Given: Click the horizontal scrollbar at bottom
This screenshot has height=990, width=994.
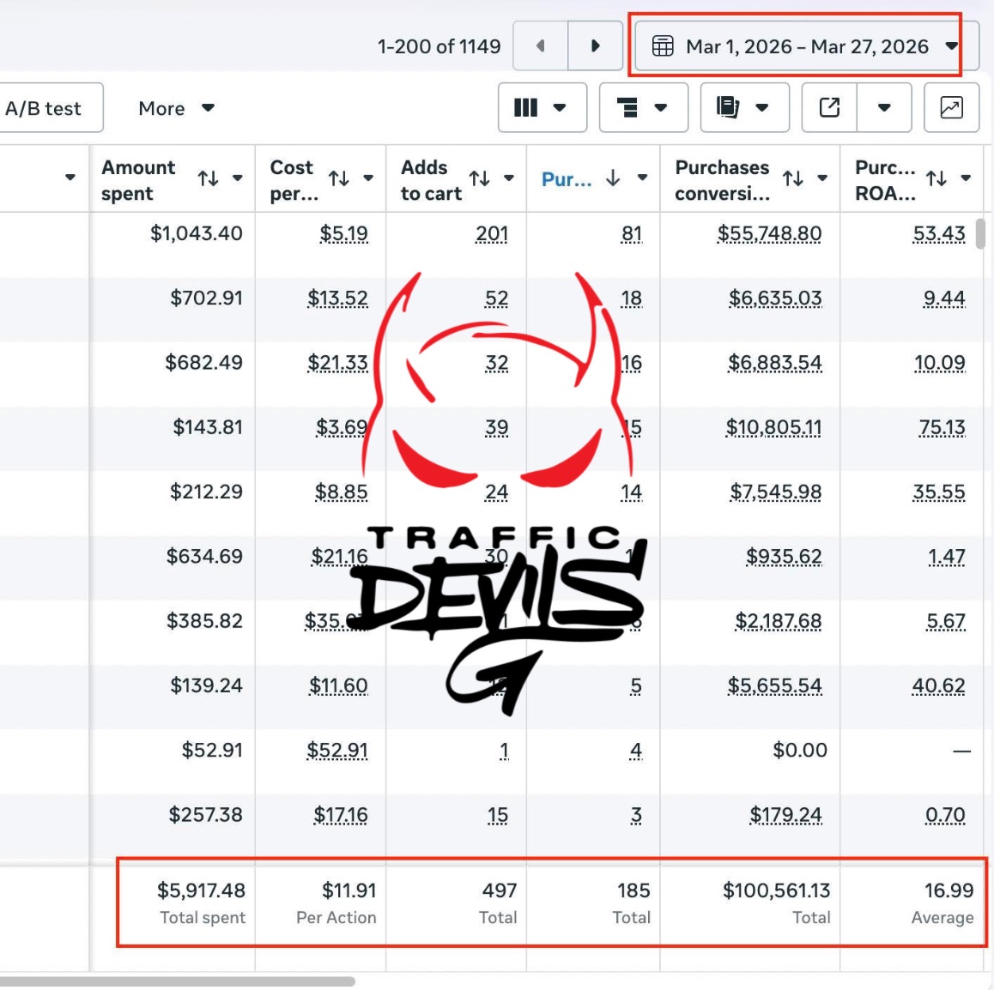Looking at the screenshot, I should [178, 981].
